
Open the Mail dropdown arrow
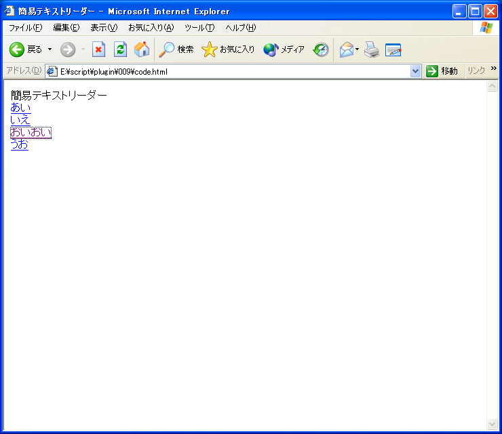point(358,50)
